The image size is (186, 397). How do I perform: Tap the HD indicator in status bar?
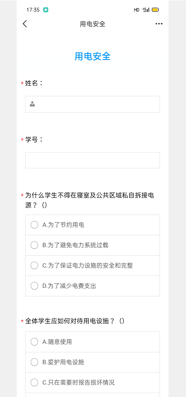pos(137,10)
